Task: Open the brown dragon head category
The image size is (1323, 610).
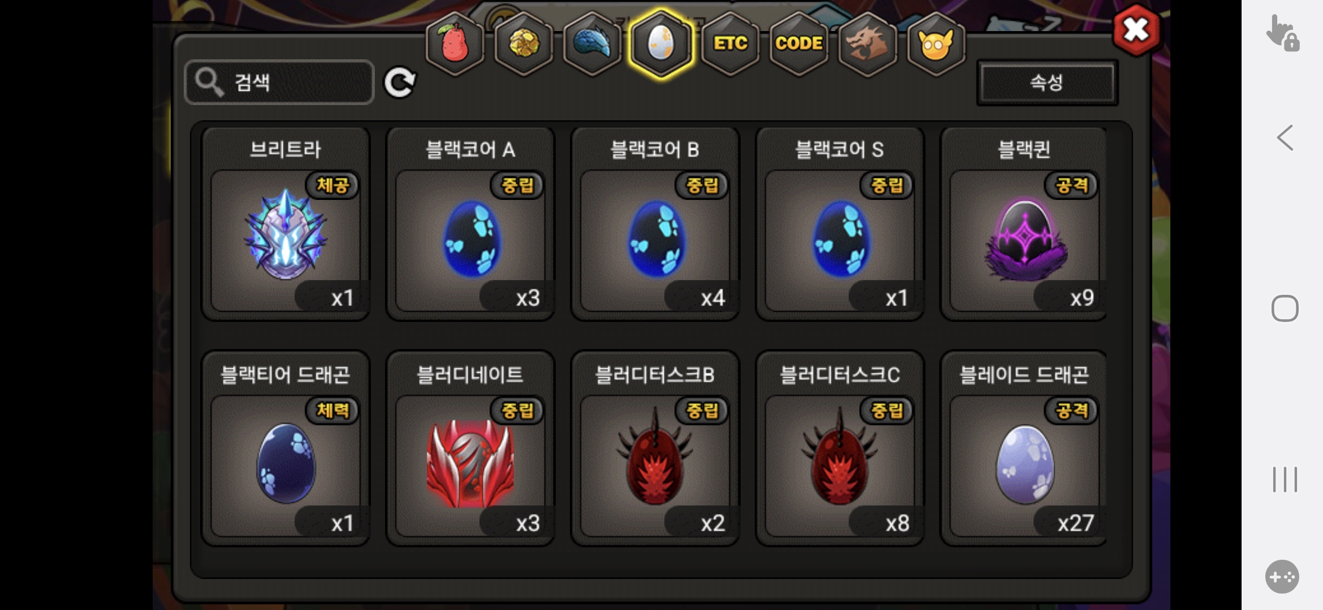Action: pos(867,43)
